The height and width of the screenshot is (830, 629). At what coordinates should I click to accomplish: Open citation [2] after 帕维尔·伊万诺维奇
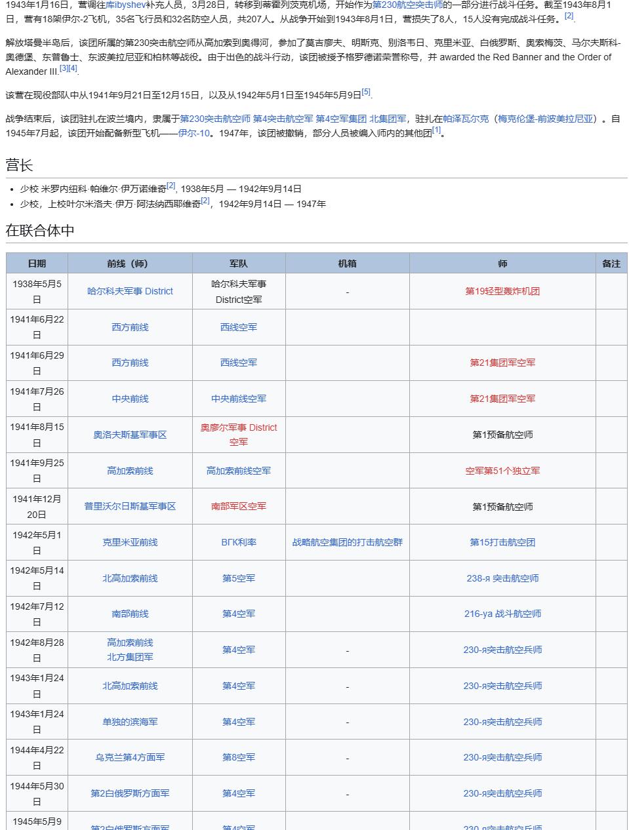click(x=171, y=186)
